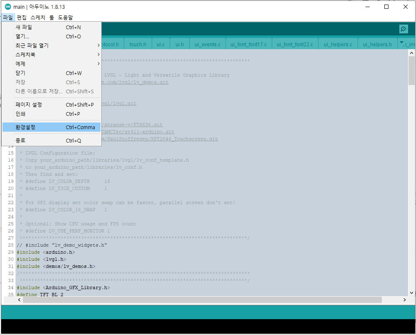Switch to the ui_font_font22.c tab

(x=295, y=44)
